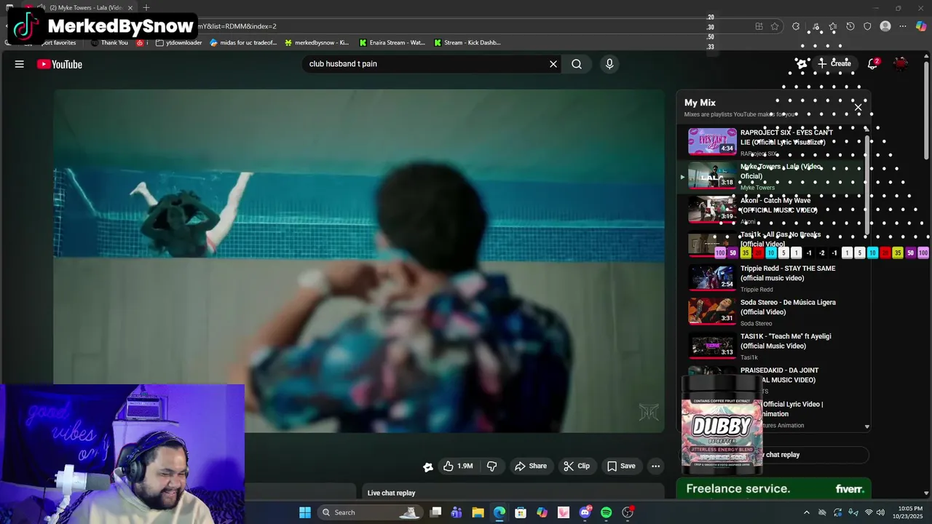Dislike the video with the thumbs down
932x524 pixels.
492,466
